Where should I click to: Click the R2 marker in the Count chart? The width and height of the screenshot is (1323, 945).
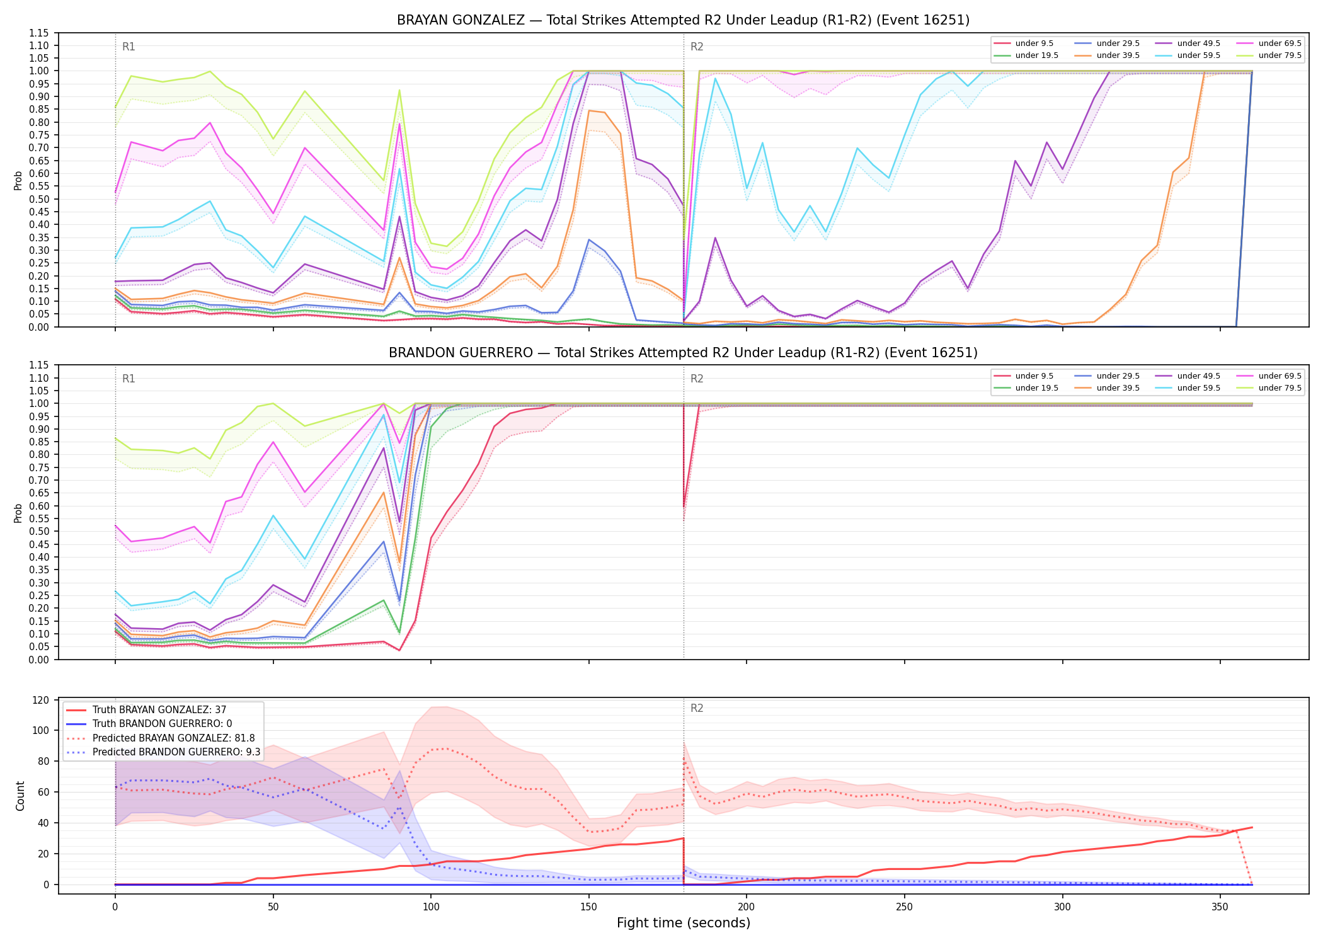pos(697,708)
